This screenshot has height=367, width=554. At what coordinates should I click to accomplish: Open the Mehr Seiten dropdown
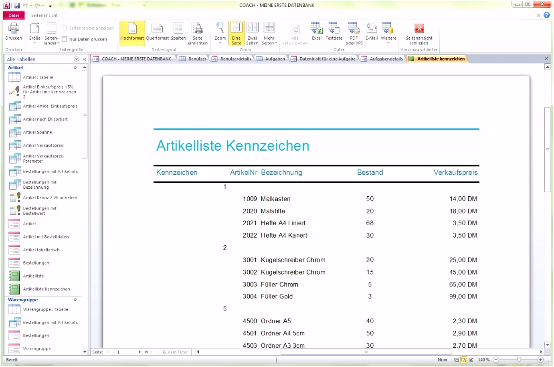click(x=269, y=33)
